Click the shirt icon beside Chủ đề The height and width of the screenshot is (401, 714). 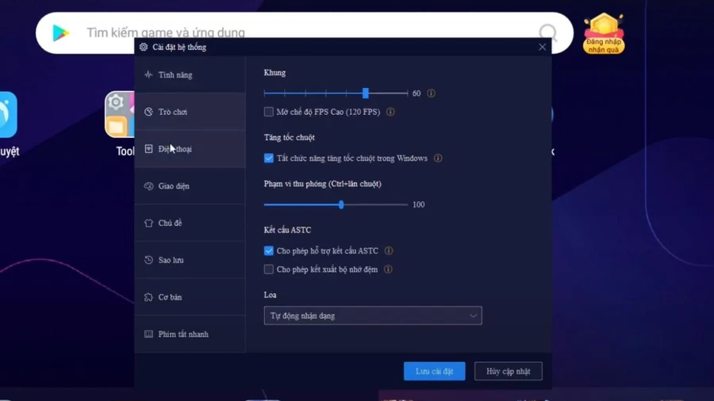click(x=148, y=223)
